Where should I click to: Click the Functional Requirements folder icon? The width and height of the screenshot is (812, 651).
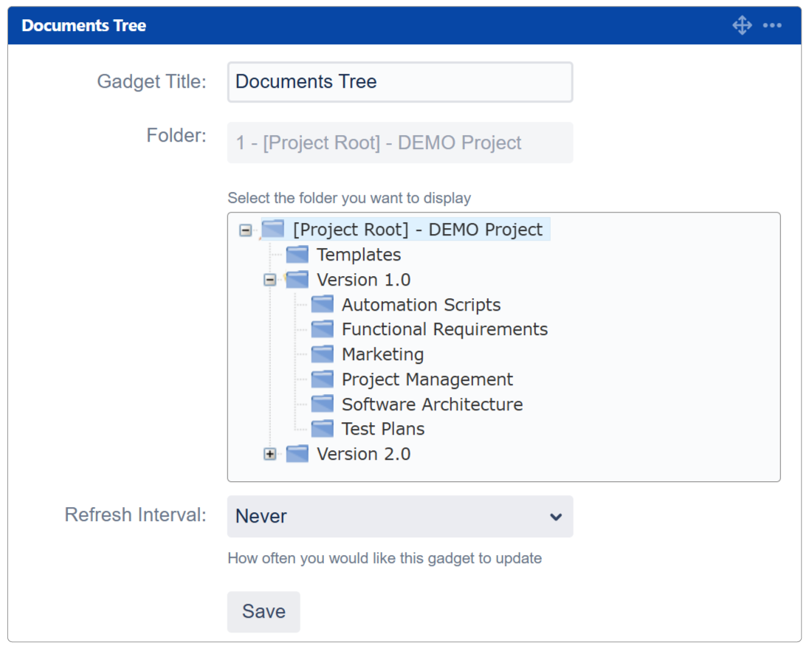click(323, 329)
